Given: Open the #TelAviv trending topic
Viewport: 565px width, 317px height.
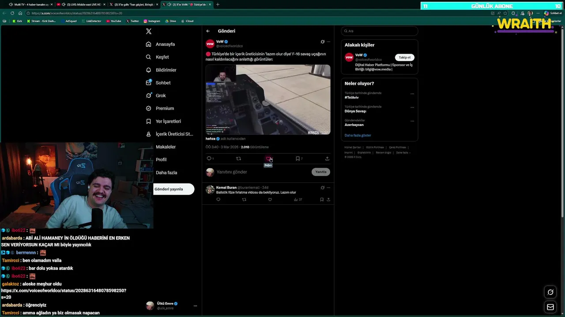Looking at the screenshot, I should coord(352,98).
